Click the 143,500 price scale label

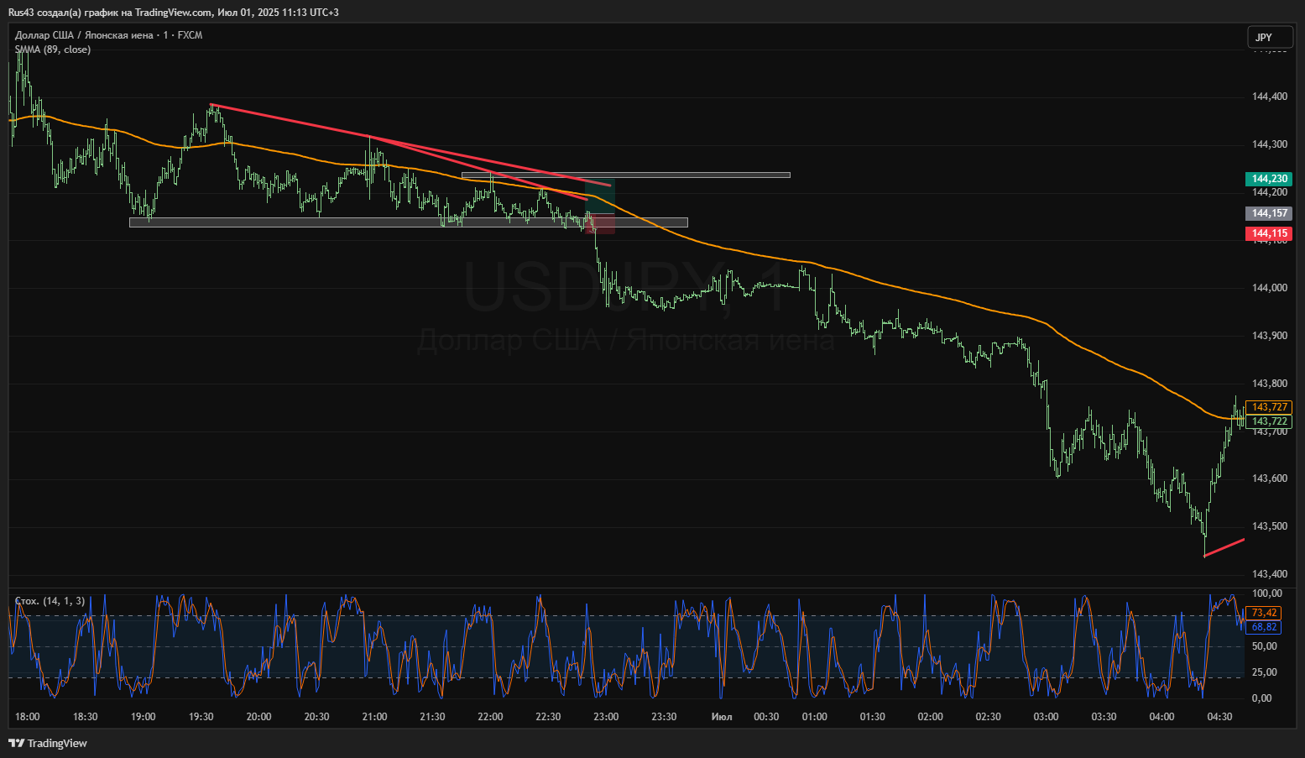(1269, 526)
